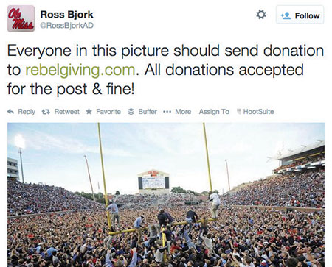Open the rebelgiving.com link
This screenshot has width=332, height=267.
[80, 70]
